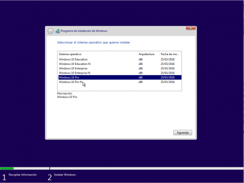This screenshot has height=183, width=244.
Task: Select Windows 10 Education row
Action: click(120, 60)
